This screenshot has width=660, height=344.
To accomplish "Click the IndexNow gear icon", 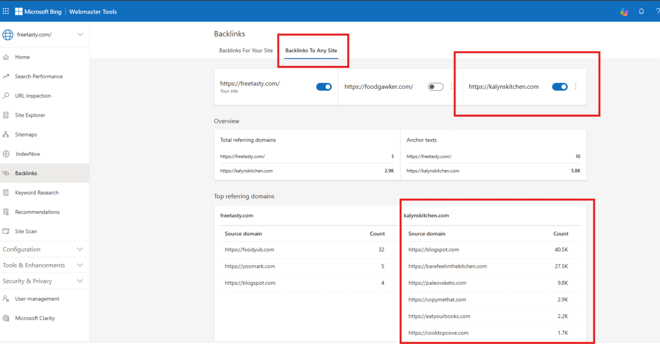I will 6,154.
